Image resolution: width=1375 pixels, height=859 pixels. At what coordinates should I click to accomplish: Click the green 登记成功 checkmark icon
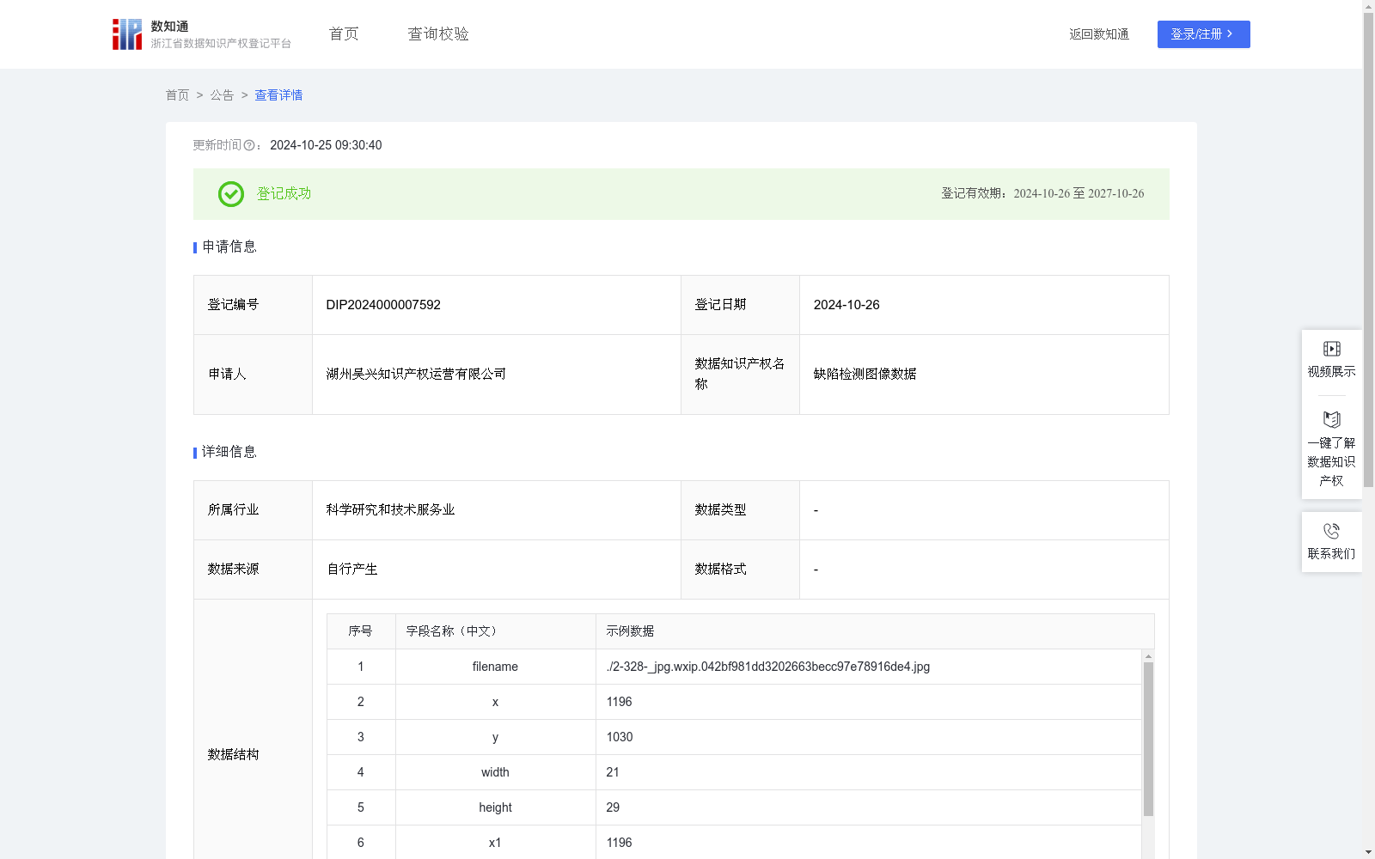pyautogui.click(x=231, y=194)
